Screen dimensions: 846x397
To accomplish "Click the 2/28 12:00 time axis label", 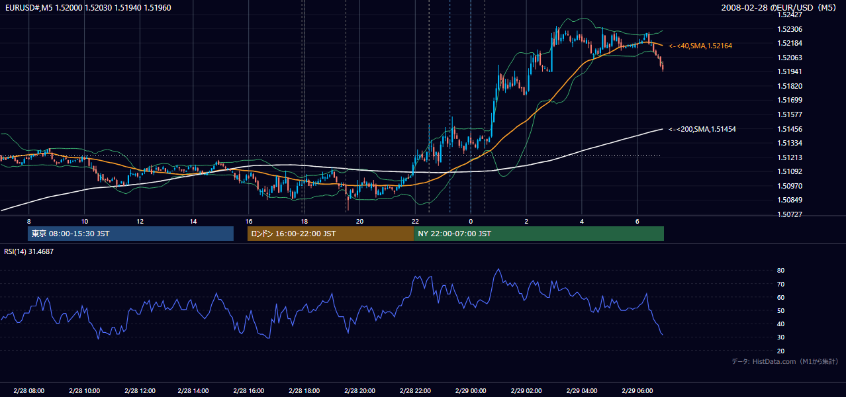I will click(140, 390).
